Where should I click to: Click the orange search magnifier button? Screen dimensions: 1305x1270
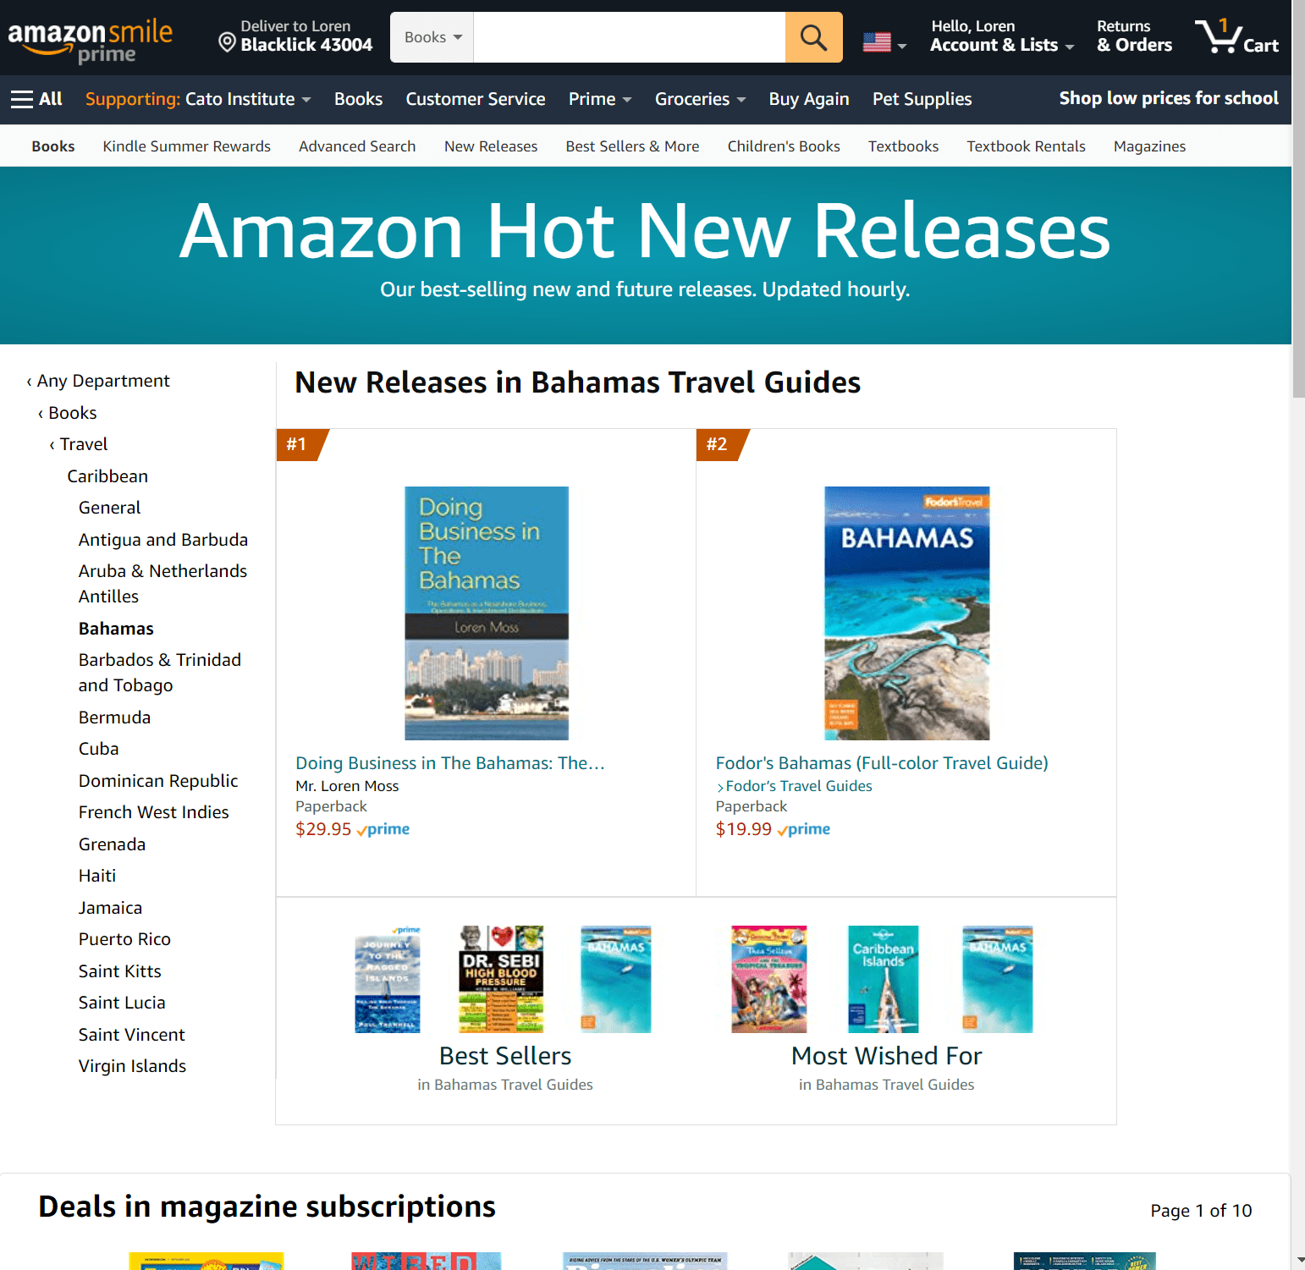coord(813,37)
